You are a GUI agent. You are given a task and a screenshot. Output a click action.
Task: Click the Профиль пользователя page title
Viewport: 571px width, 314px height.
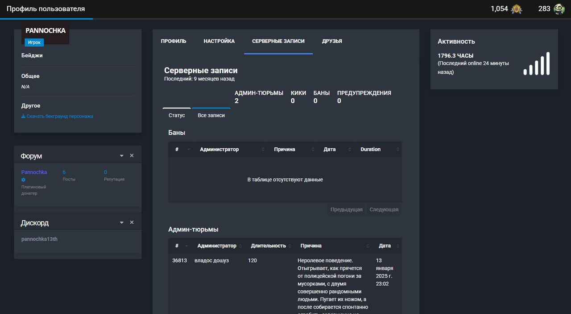tap(46, 8)
